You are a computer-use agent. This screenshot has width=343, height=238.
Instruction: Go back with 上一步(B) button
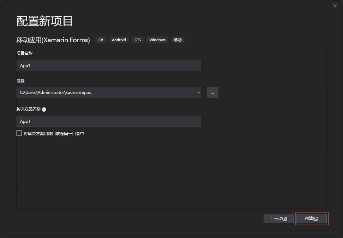point(278,219)
